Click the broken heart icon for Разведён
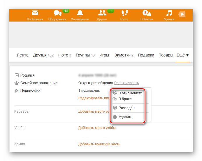 click(115, 108)
